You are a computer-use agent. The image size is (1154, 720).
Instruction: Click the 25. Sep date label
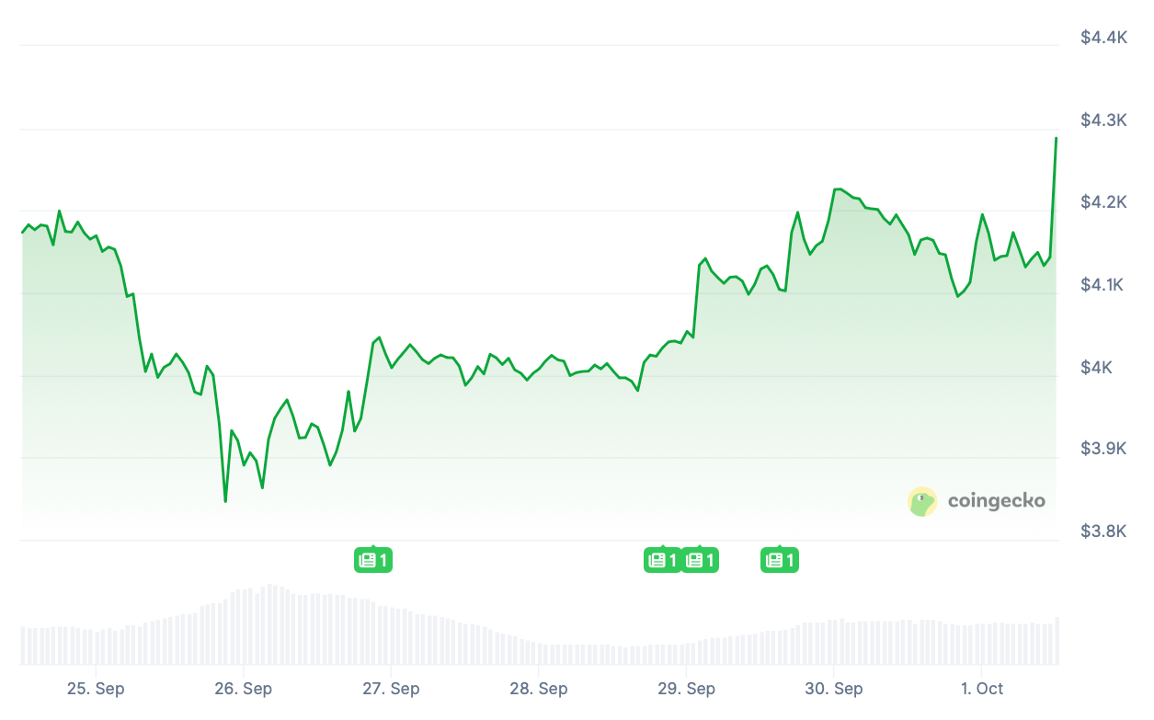(97, 689)
